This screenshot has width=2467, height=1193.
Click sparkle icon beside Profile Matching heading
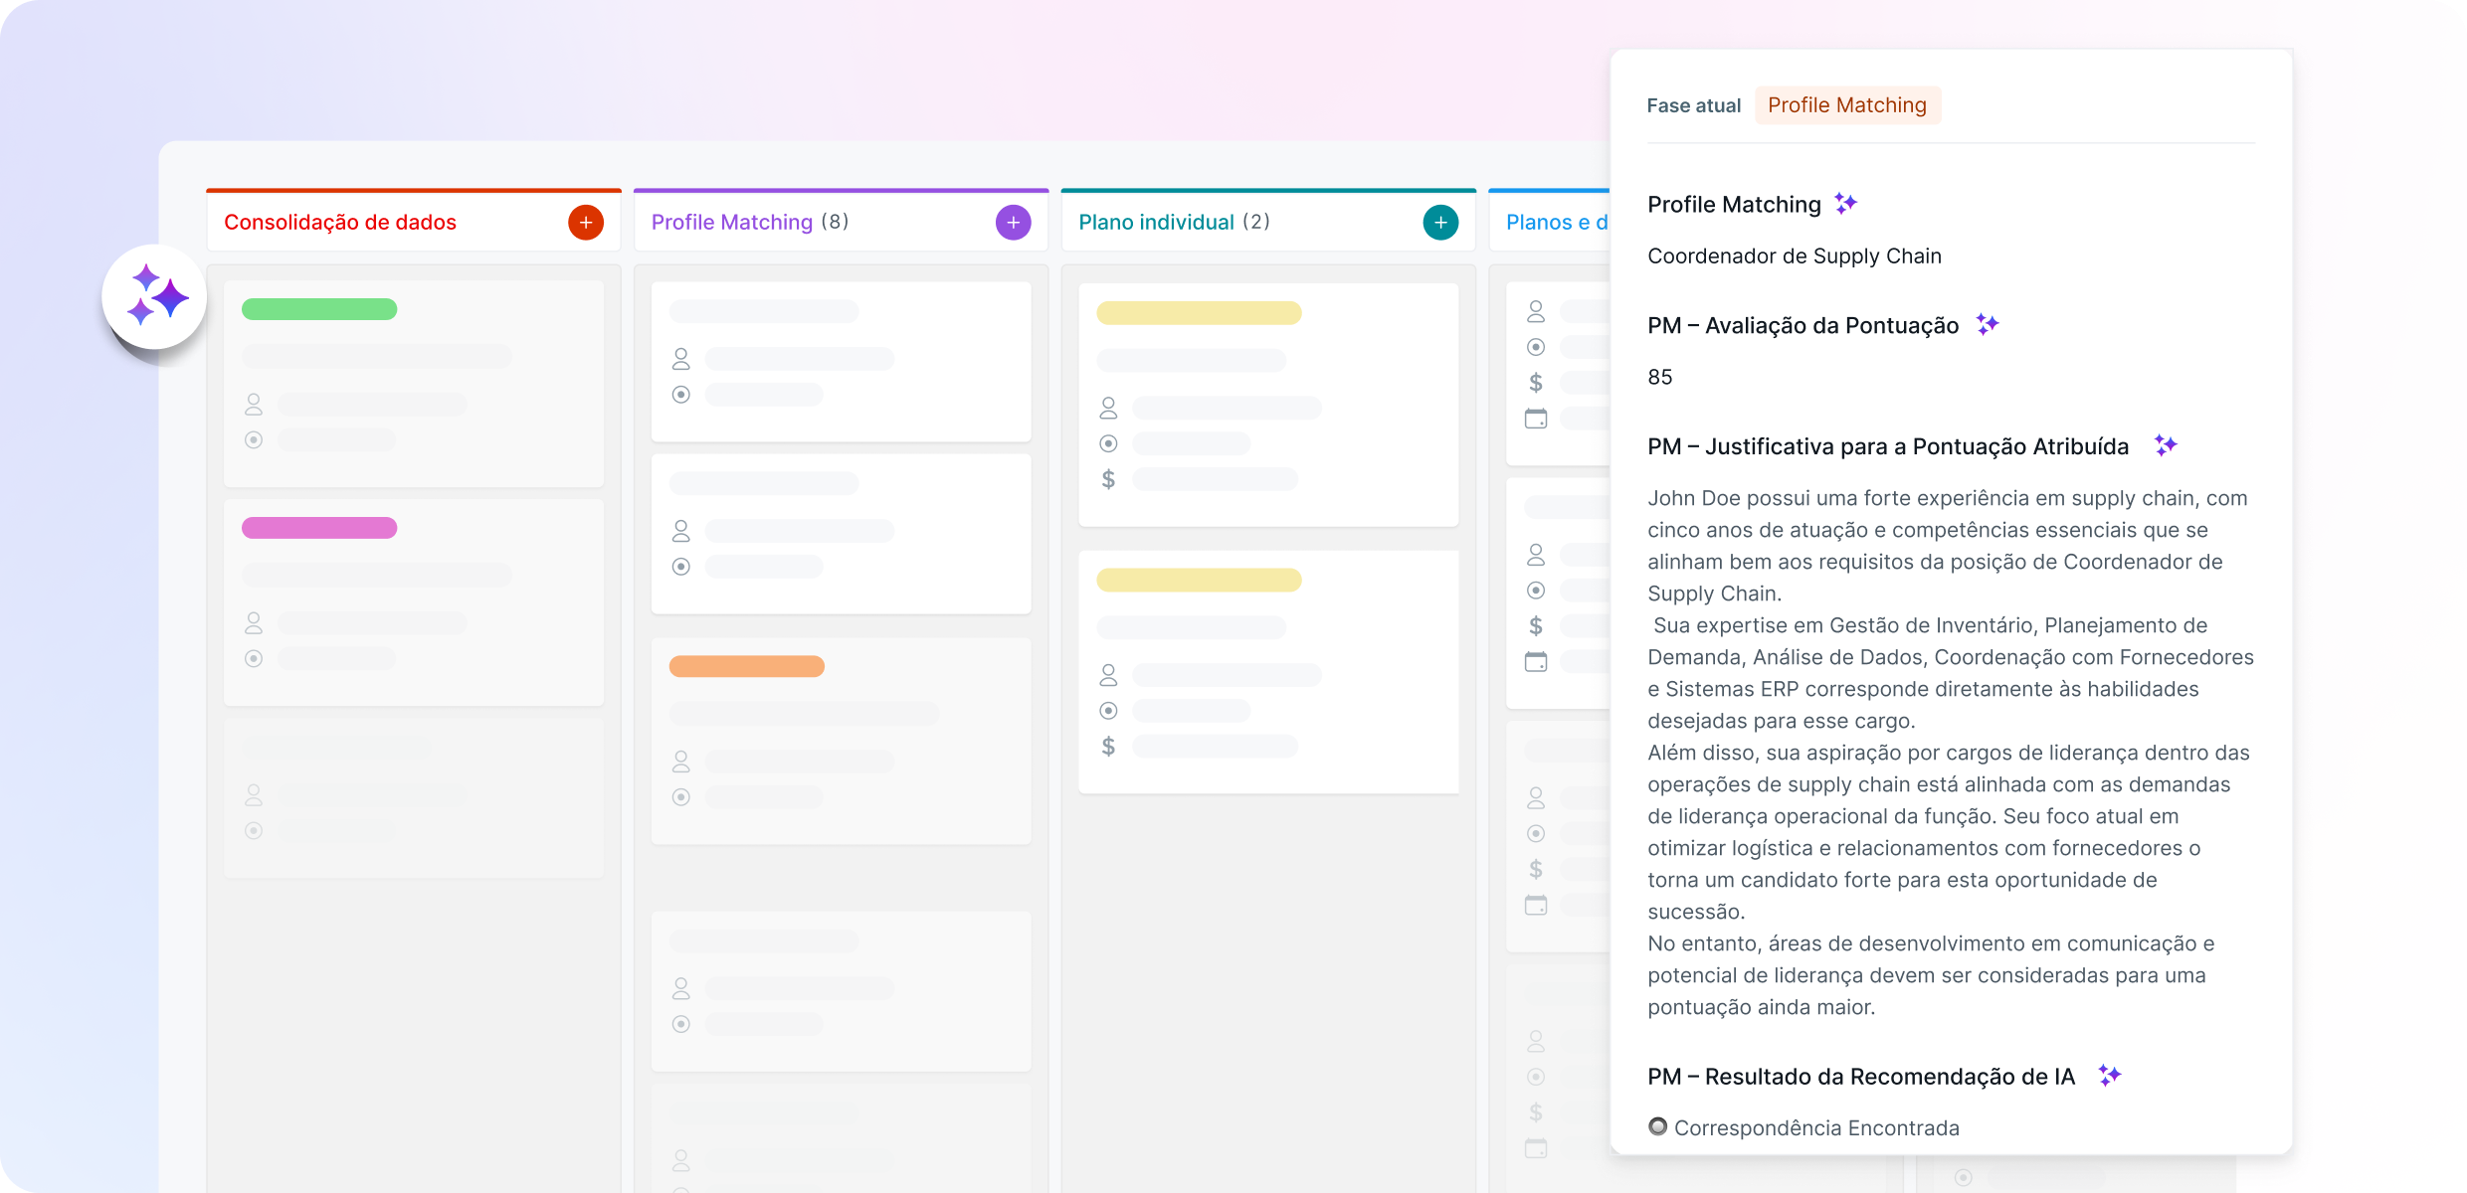pyautogui.click(x=1846, y=204)
